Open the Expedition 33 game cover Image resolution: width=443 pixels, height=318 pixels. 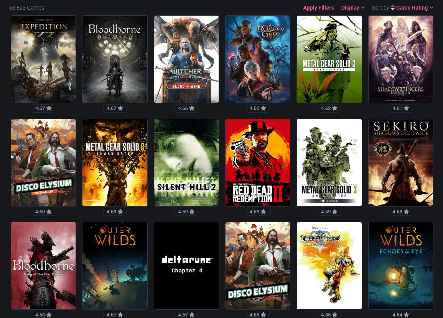coord(43,59)
